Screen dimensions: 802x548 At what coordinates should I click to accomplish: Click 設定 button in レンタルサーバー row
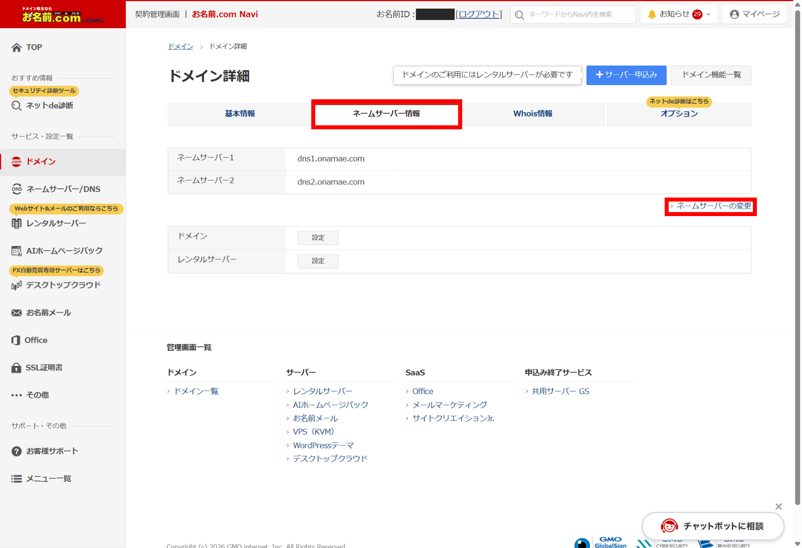(x=318, y=261)
